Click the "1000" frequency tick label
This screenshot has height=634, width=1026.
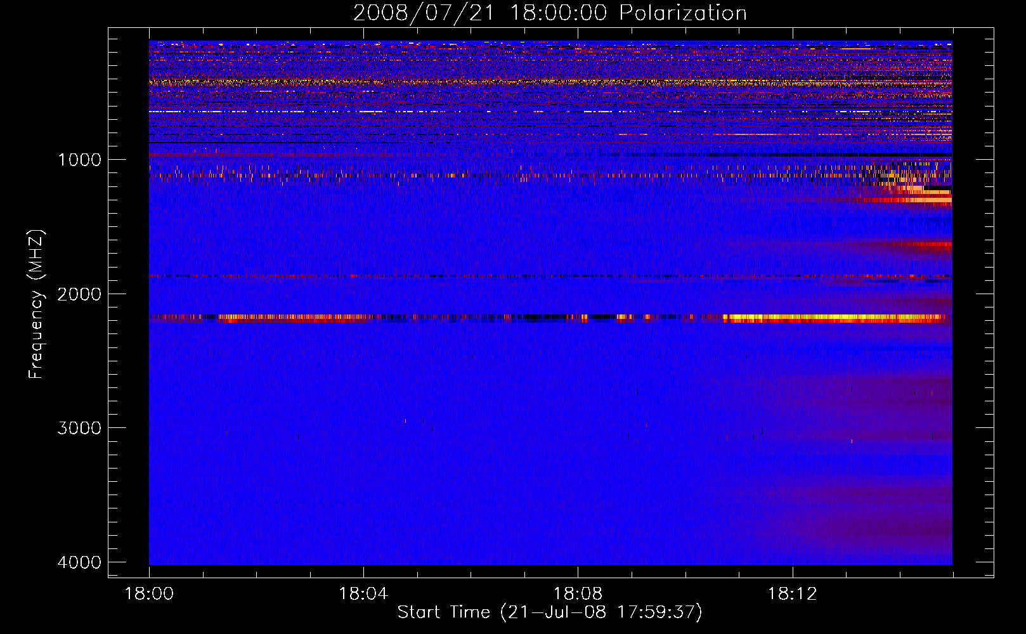79,159
